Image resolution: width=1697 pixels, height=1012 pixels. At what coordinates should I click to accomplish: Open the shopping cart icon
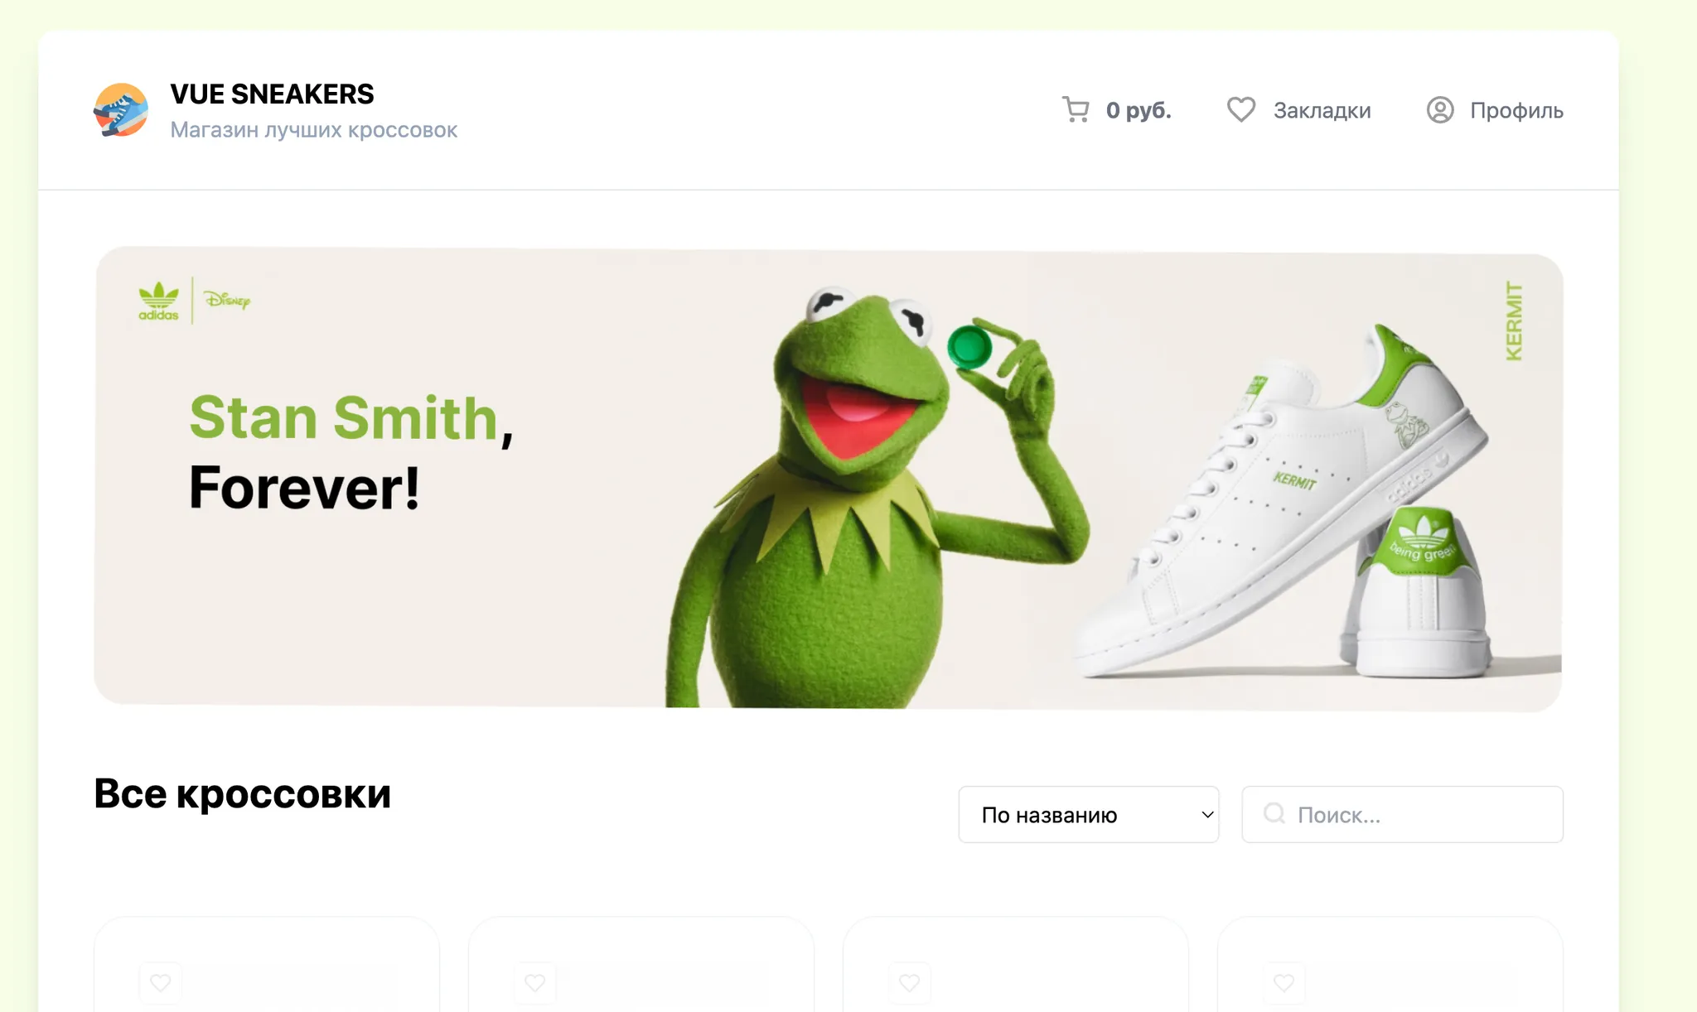pos(1076,110)
